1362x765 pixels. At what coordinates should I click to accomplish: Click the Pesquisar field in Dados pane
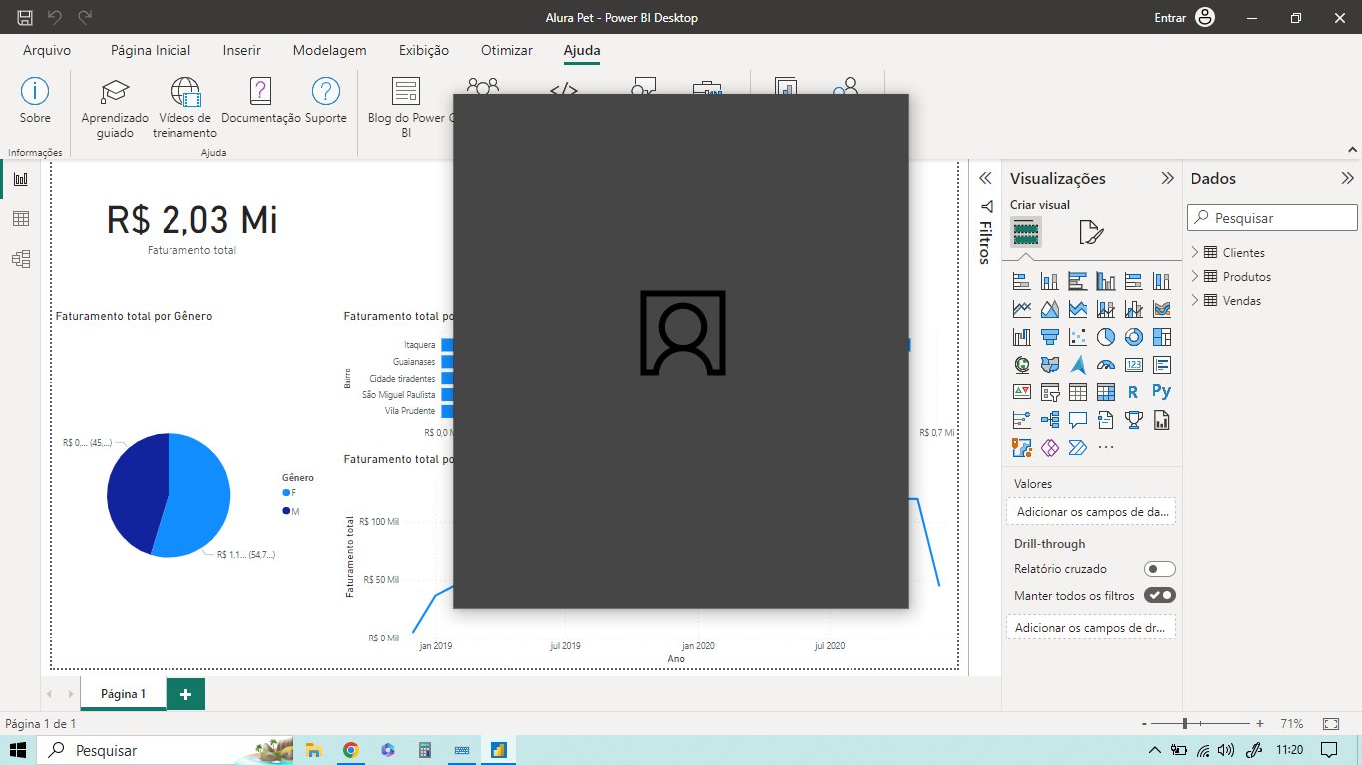click(x=1271, y=218)
